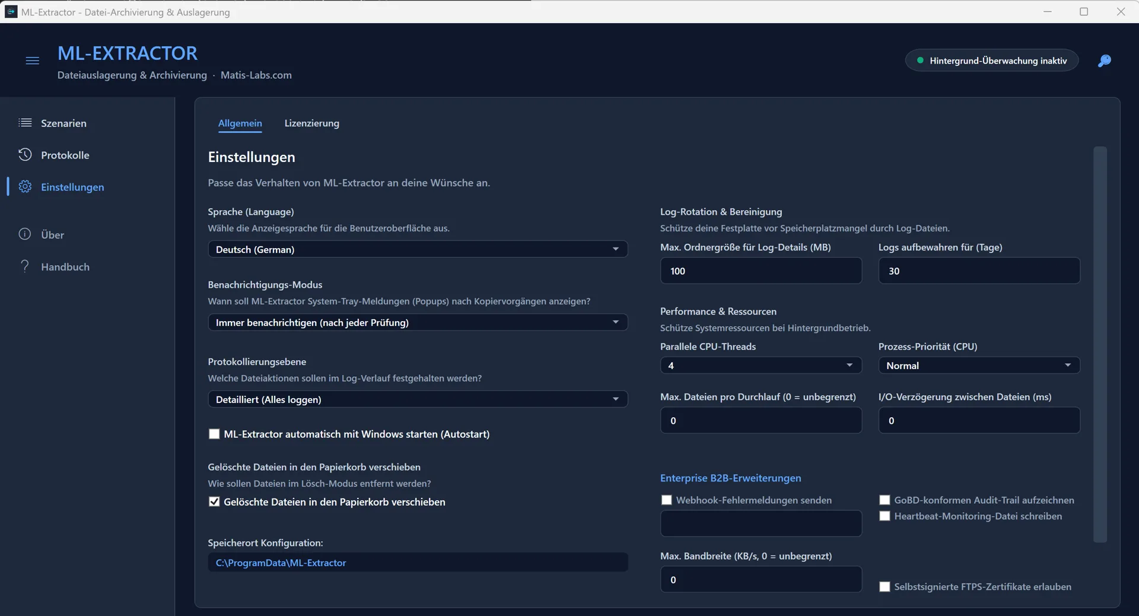The width and height of the screenshot is (1139, 616).
Task: Click the ML-Extractor app icon in title bar
Action: click(x=11, y=12)
